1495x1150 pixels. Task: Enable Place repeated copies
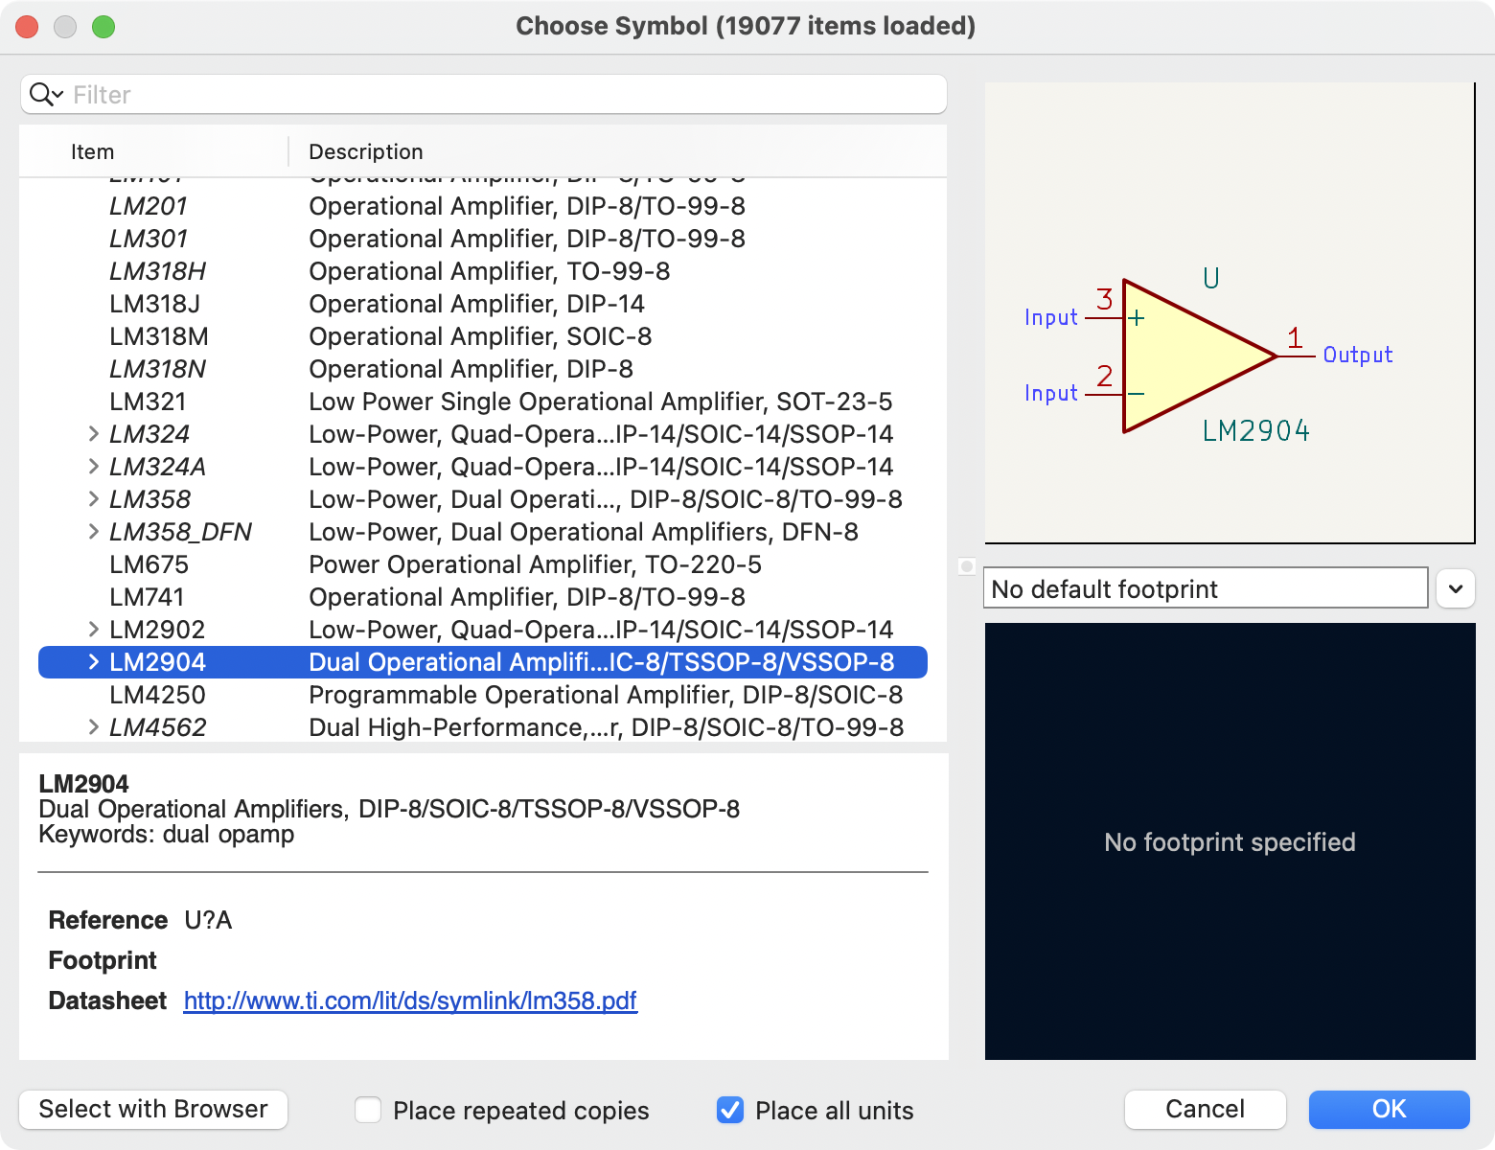(x=367, y=1110)
